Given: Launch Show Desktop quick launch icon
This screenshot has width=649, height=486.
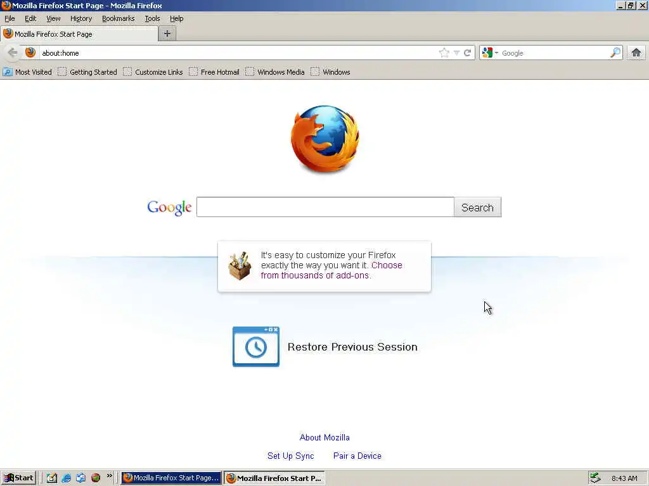Looking at the screenshot, I should [x=51, y=478].
